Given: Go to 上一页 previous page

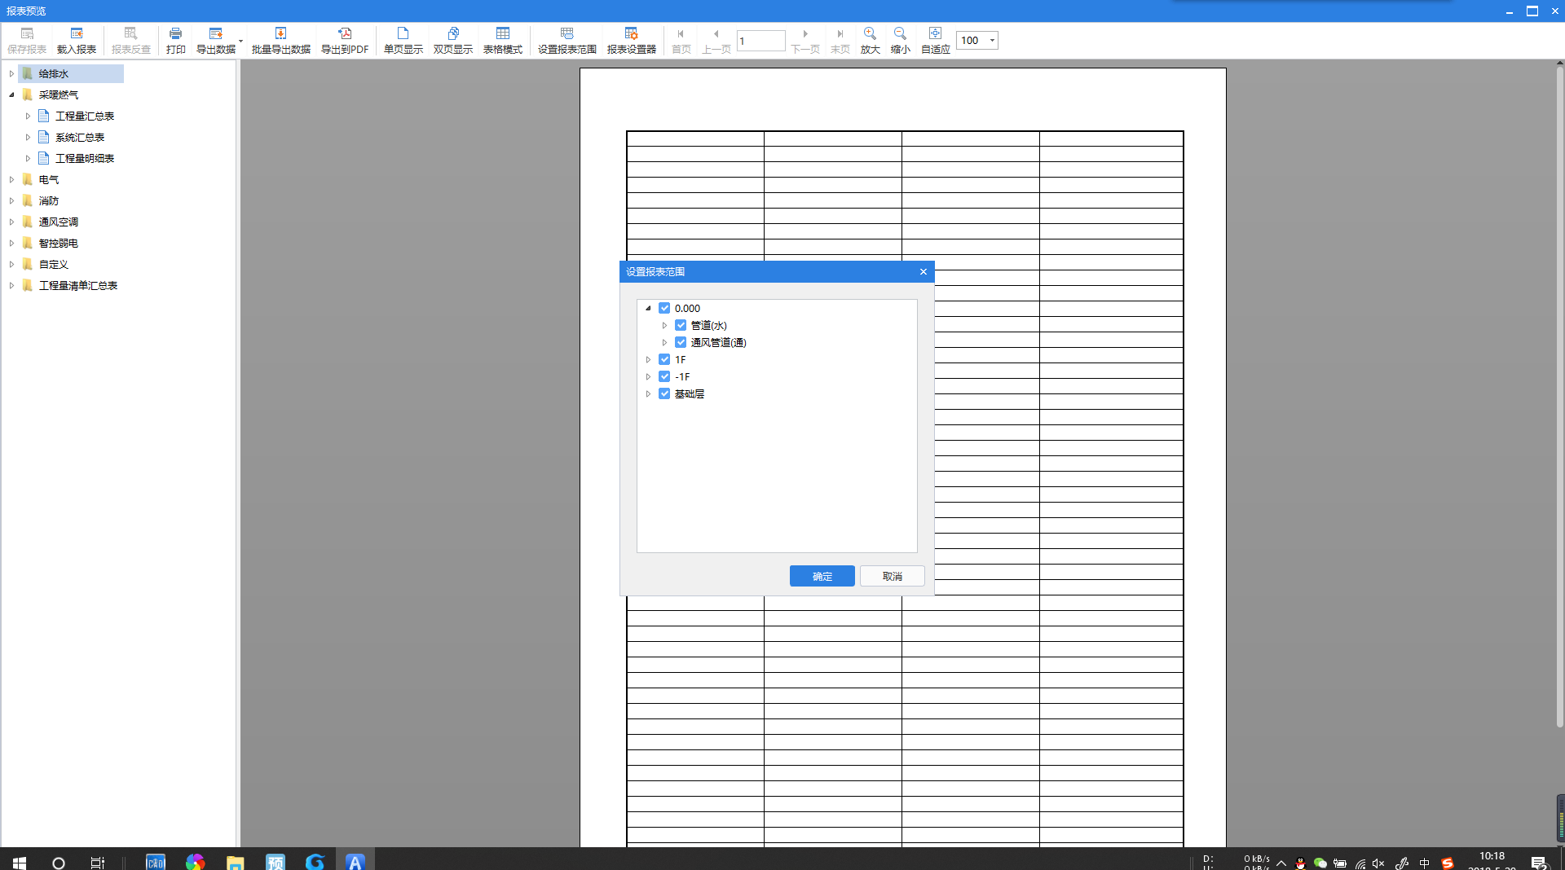Looking at the screenshot, I should point(716,40).
